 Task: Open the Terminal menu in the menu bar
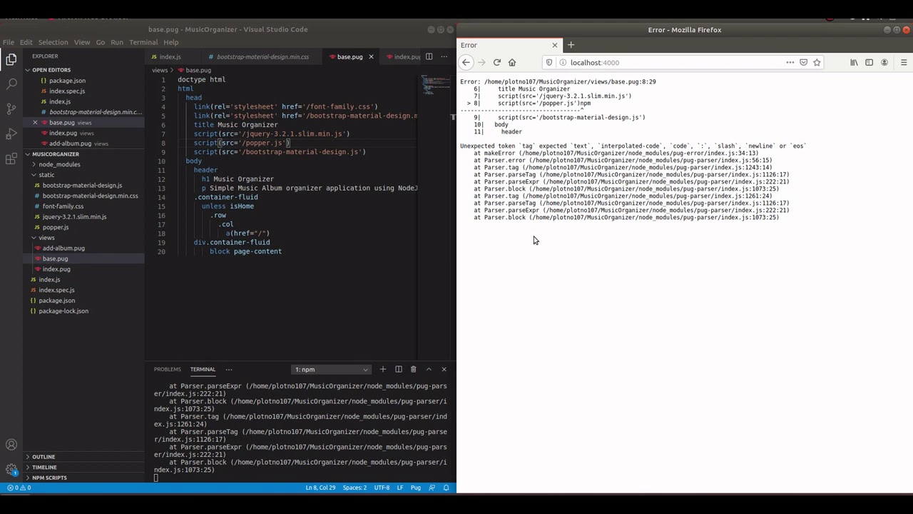coord(143,42)
